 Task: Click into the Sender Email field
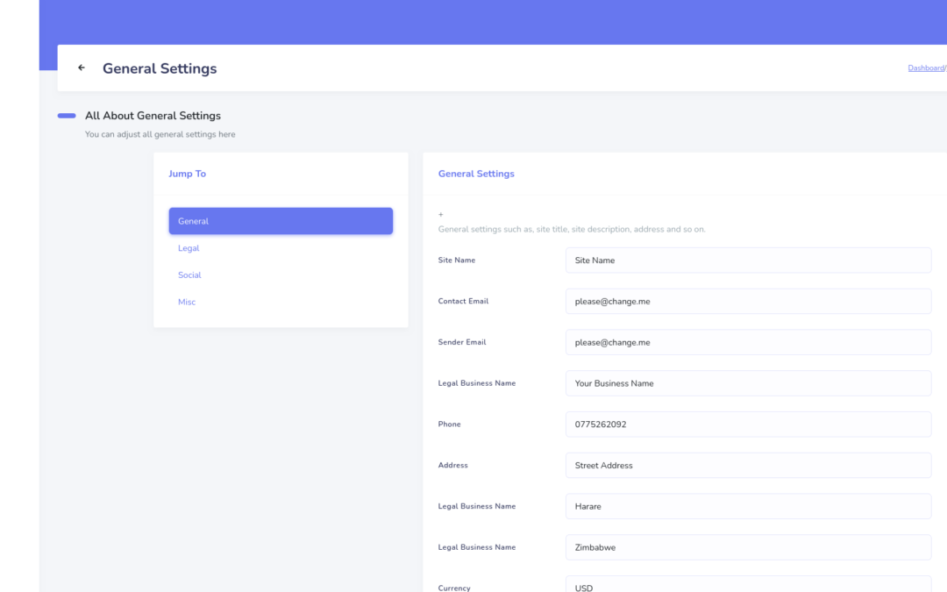click(x=748, y=343)
